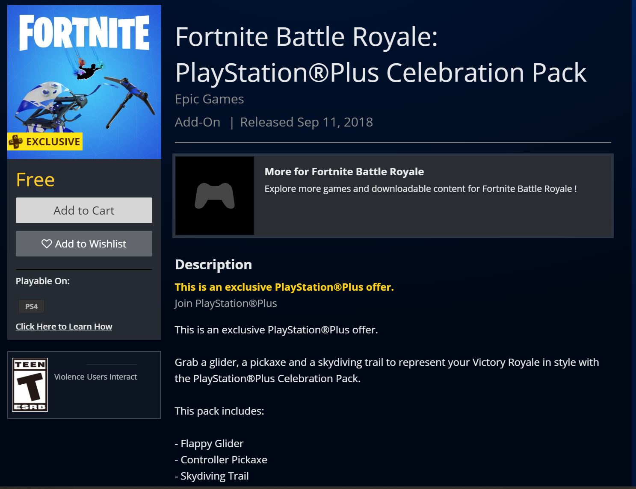Click the Explore more games and downloadable content text
636x489 pixels.
click(x=420, y=189)
